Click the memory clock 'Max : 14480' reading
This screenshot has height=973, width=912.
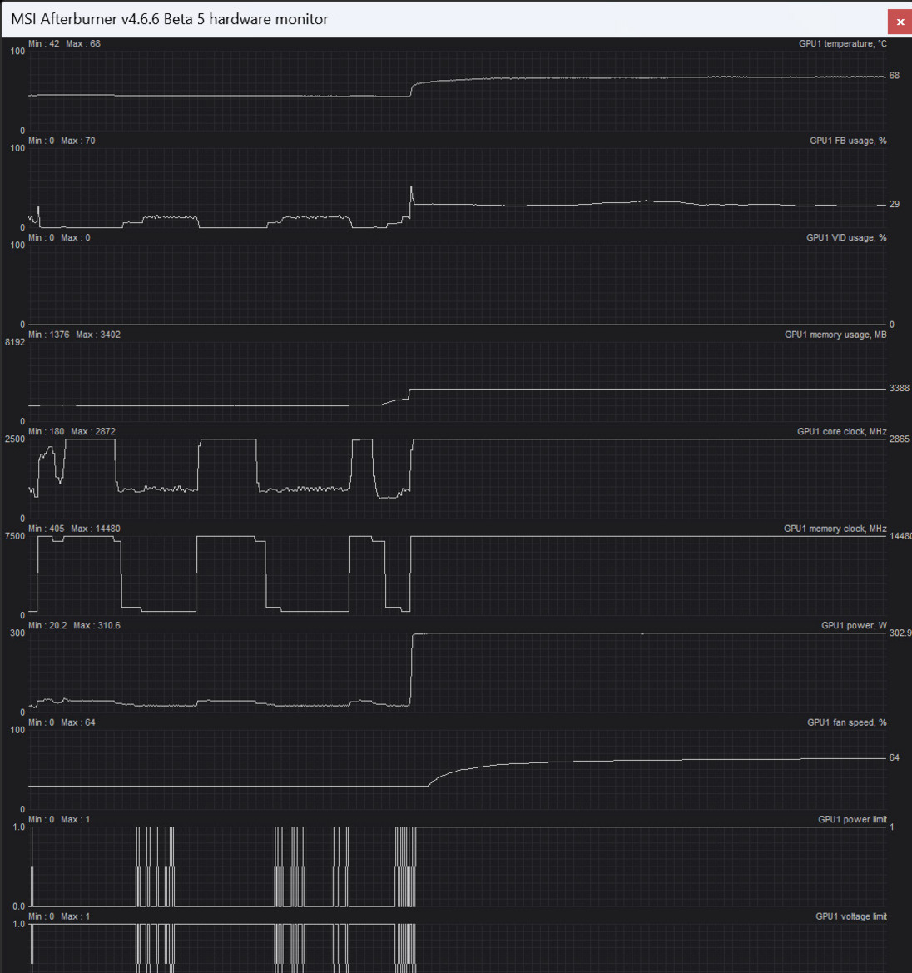coord(96,528)
